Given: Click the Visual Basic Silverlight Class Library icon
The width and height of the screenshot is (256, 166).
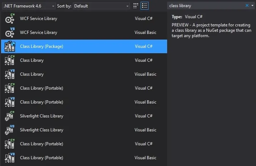Looking at the screenshot, I should [10, 130].
